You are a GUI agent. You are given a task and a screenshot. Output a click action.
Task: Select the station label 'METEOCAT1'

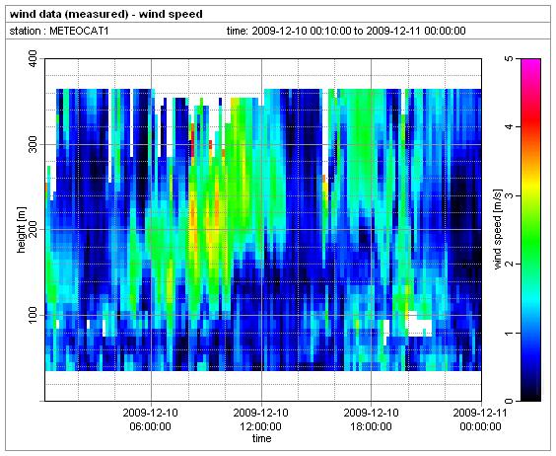(79, 31)
